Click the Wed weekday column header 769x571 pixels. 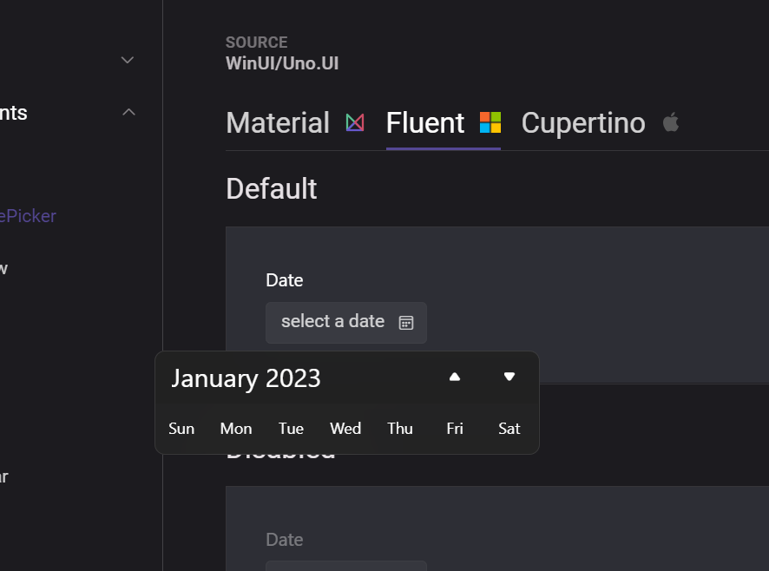(x=345, y=428)
